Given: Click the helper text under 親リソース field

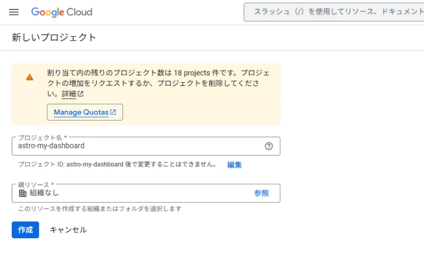Looking at the screenshot, I should click(100, 209).
